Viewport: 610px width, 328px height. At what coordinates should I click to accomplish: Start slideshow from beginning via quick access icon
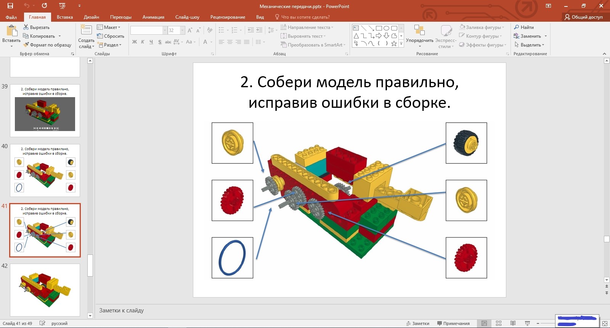click(x=62, y=6)
